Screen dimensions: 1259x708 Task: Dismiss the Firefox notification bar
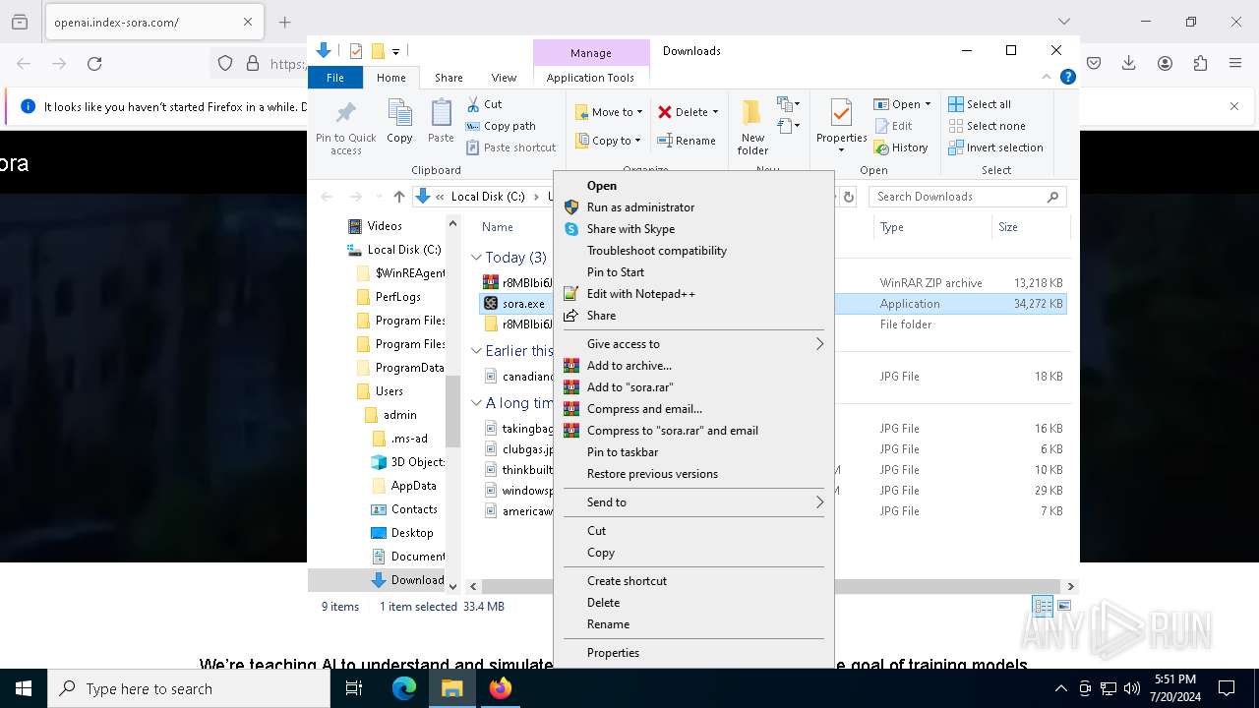[1234, 106]
